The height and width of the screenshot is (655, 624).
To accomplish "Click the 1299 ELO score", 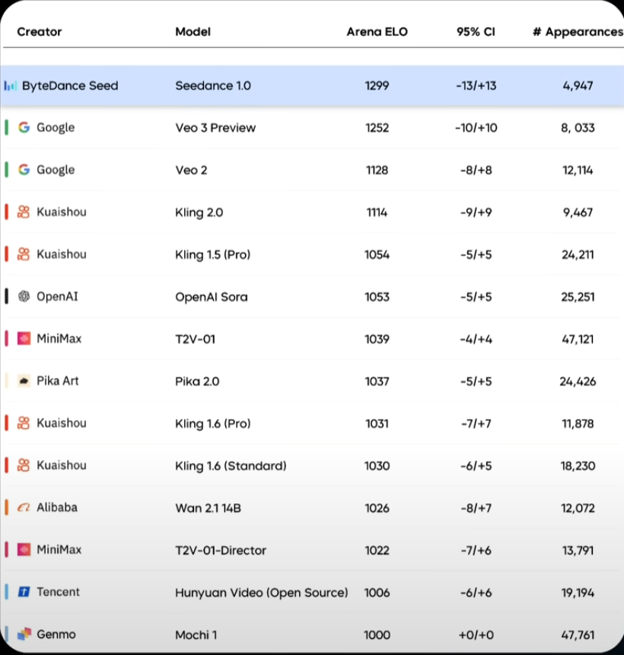I will [377, 86].
